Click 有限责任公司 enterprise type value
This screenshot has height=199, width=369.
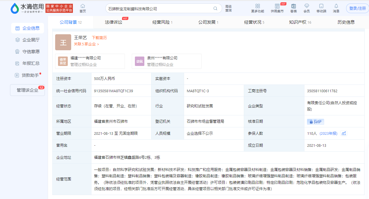pos(332,106)
